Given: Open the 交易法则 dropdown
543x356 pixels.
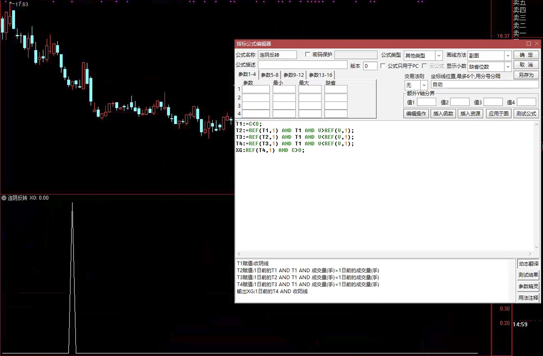Looking at the screenshot, I should [x=424, y=85].
